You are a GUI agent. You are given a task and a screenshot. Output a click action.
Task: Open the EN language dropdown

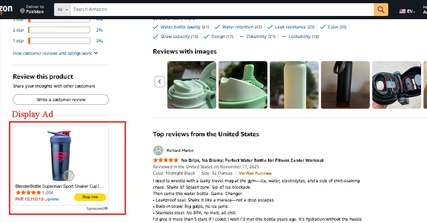point(411,11)
